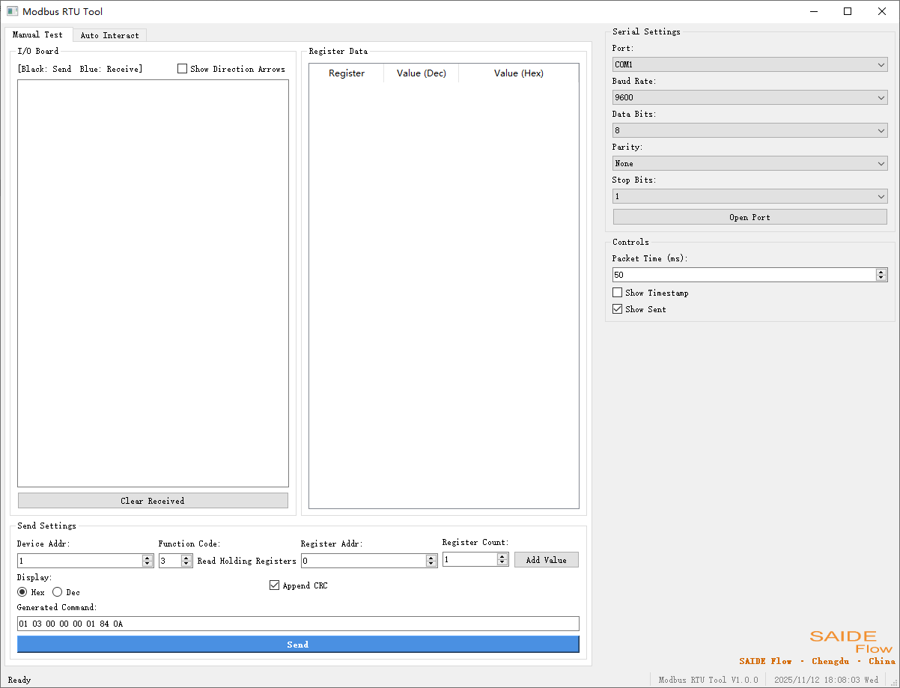900x688 pixels.
Task: Enable Show Direction Arrows
Action: 182,68
